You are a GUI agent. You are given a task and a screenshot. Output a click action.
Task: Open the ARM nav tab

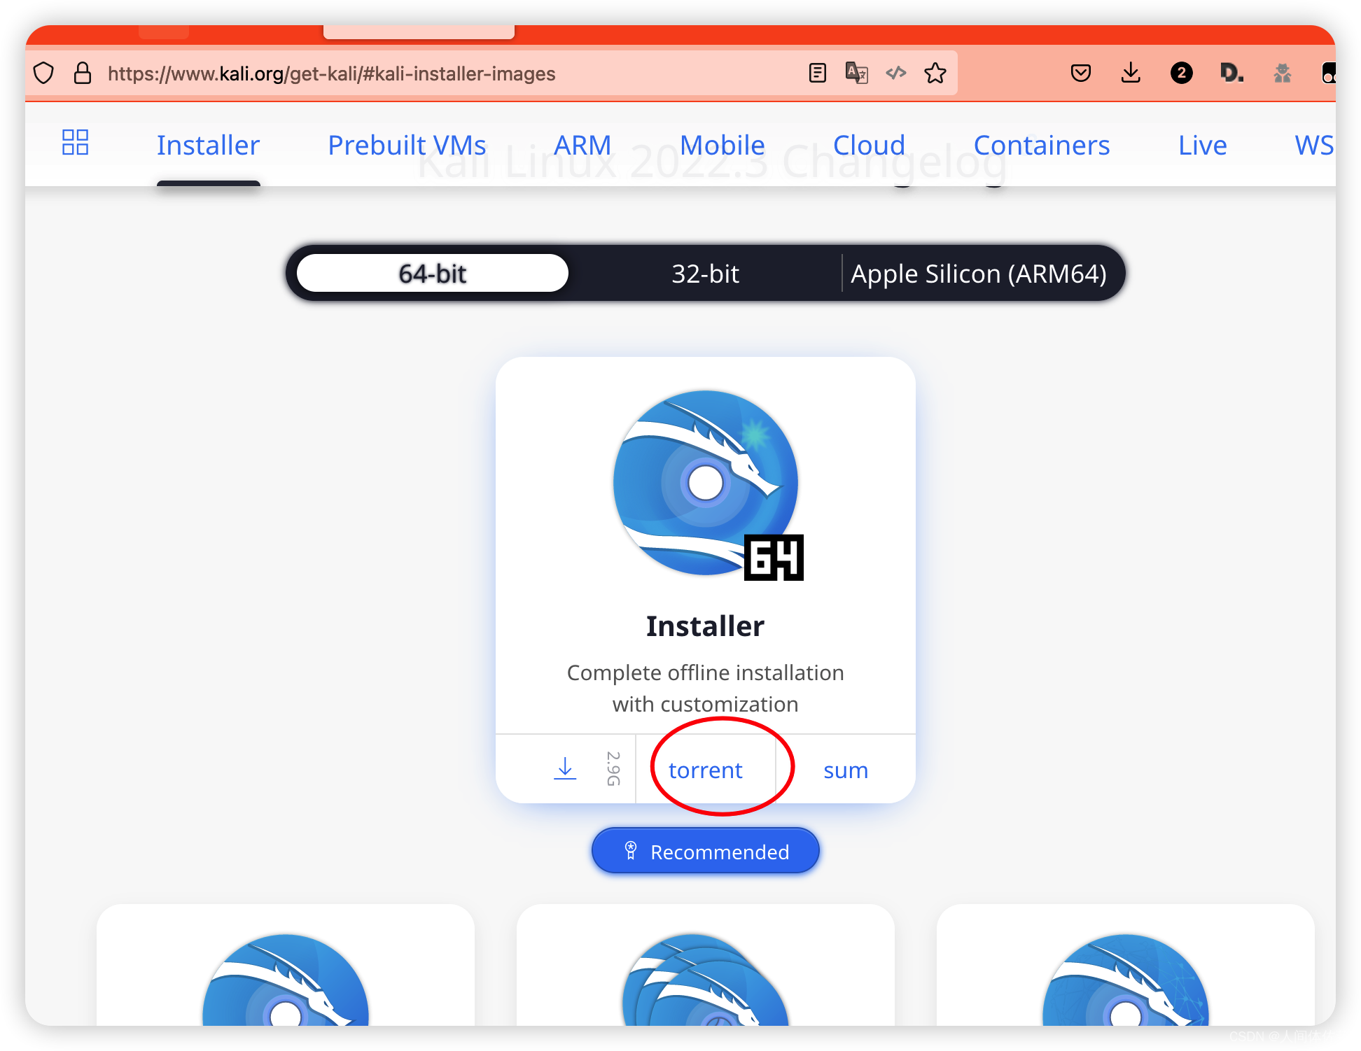pyautogui.click(x=582, y=146)
